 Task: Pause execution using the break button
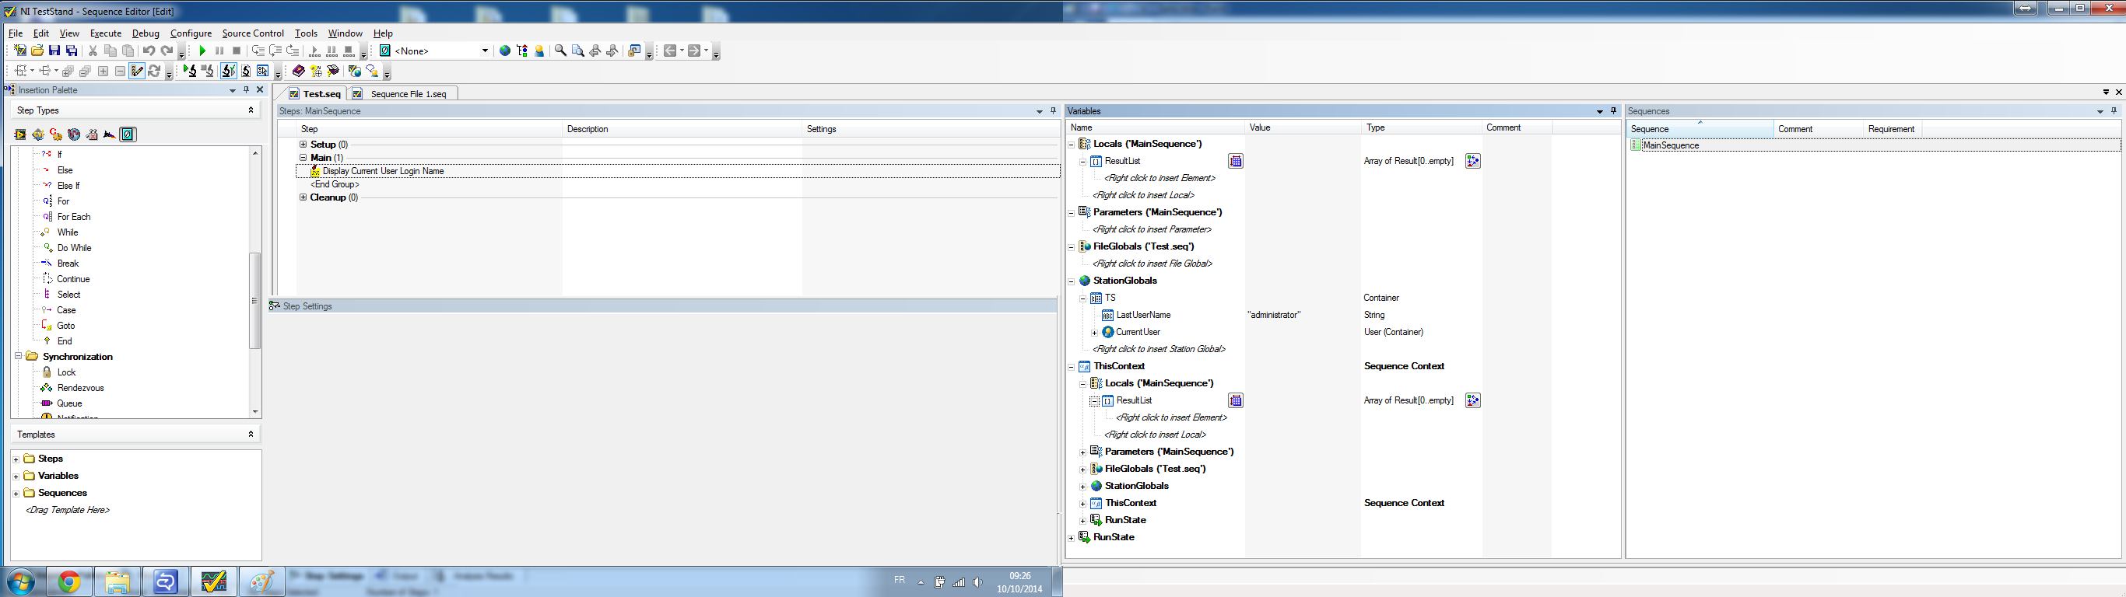click(x=219, y=51)
